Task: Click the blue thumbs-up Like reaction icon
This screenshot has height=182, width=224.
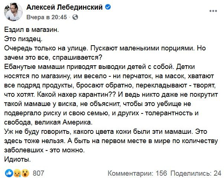Action: pos(8,173)
